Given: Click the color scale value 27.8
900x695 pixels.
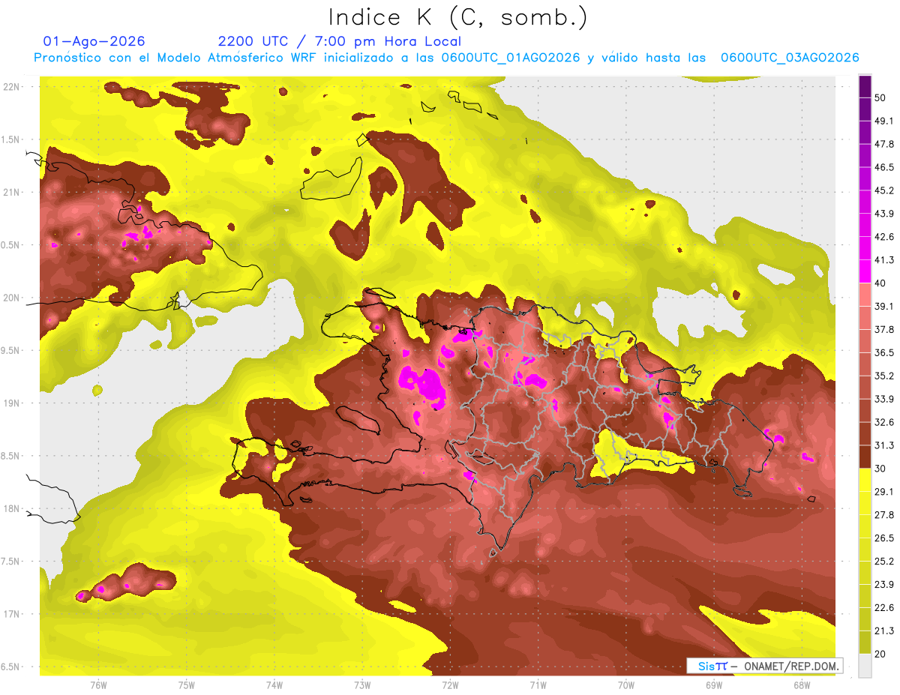Looking at the screenshot, I should coord(885,515).
